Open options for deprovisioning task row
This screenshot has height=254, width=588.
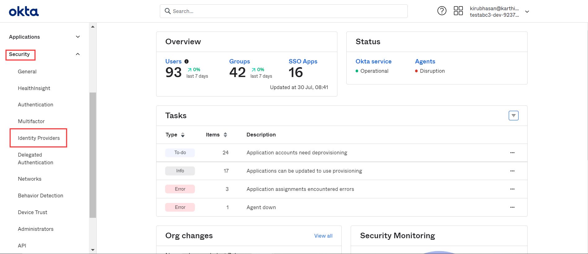tap(512, 153)
